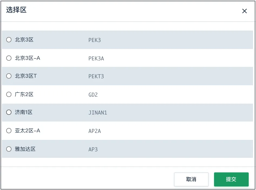Click the PEK3A zone code

[x=96, y=58]
